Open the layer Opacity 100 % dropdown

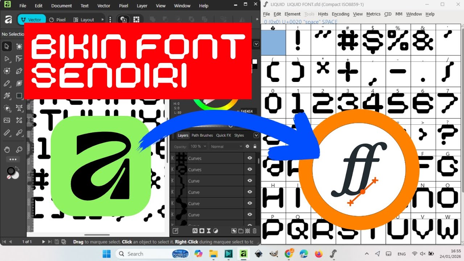pos(198,146)
